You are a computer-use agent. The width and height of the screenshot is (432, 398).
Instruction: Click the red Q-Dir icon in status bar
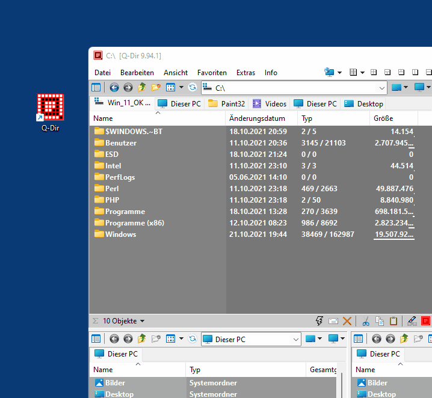tap(425, 321)
